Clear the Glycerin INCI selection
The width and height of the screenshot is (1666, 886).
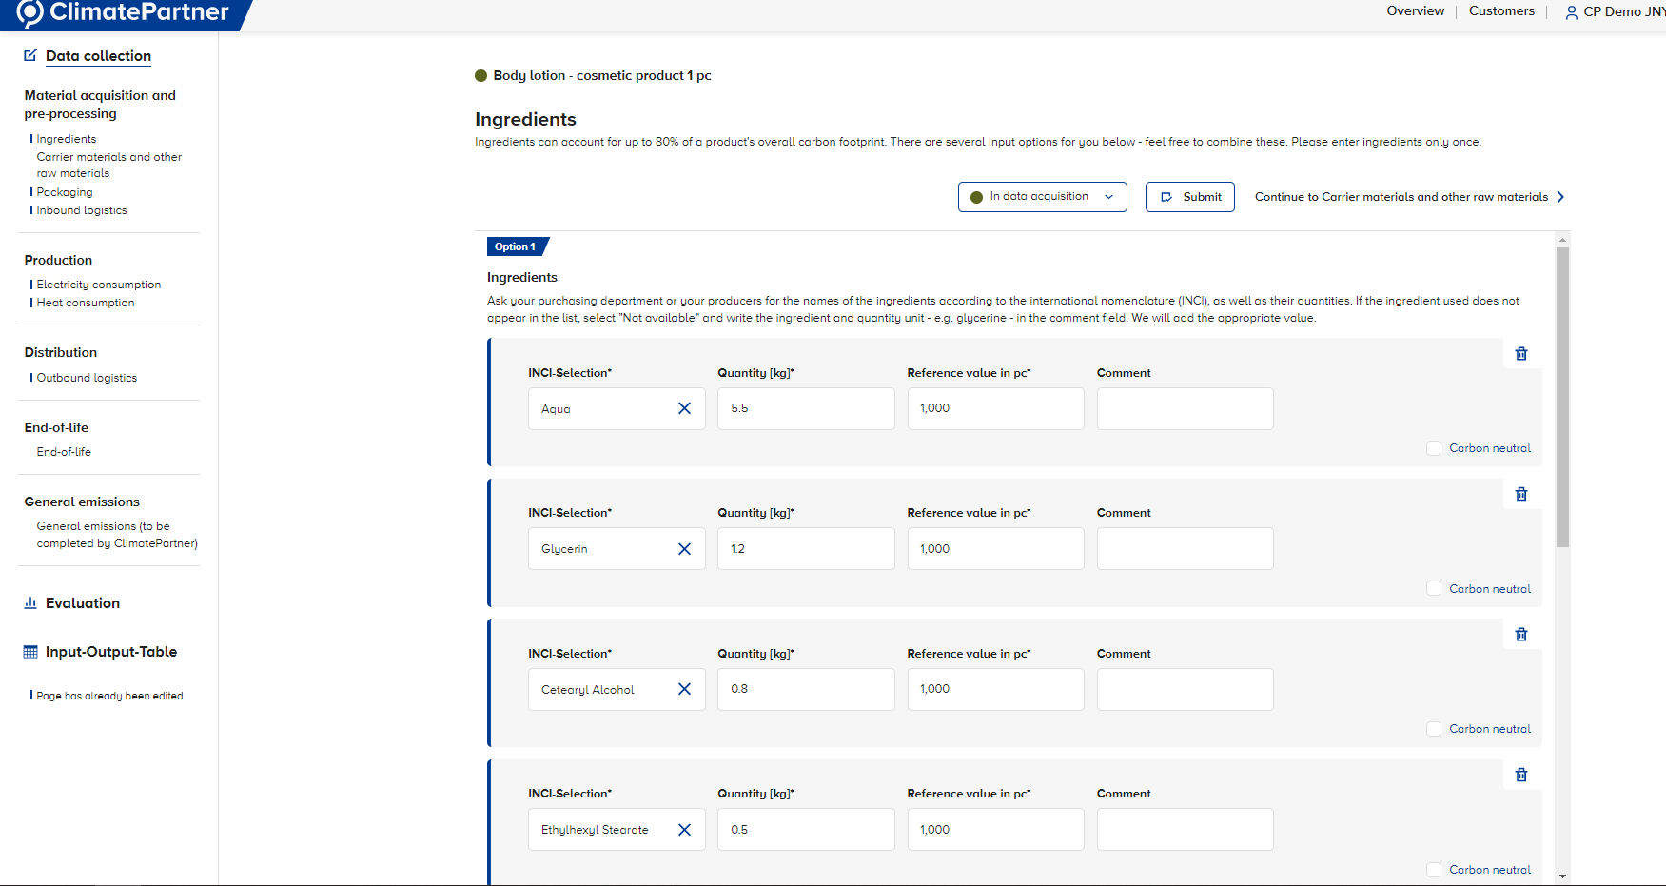point(684,549)
